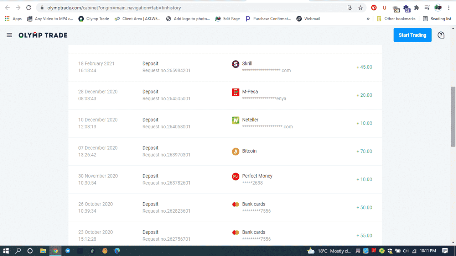Open the Pinterest extension
This screenshot has height=256, width=456.
point(374,7)
